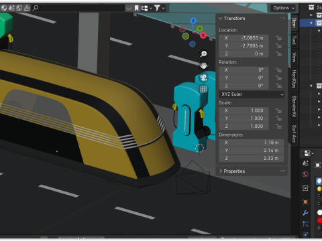Click the zoom magnifier viewport icon
This screenshot has height=241, width=322.
[x=203, y=54]
